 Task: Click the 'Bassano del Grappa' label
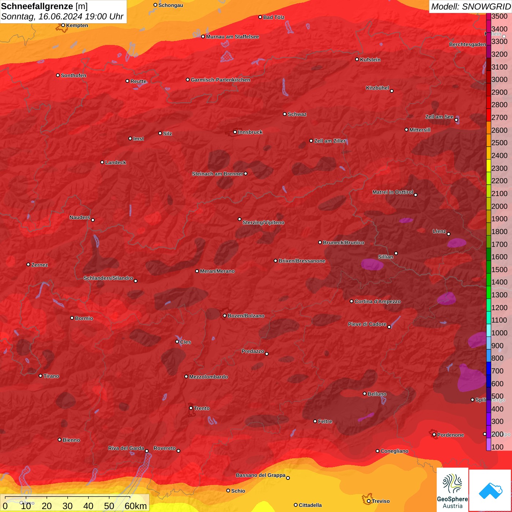point(261,475)
